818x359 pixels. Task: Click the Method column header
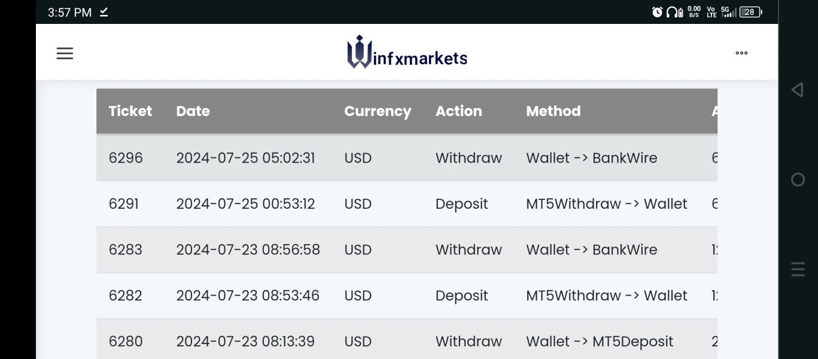pyautogui.click(x=553, y=111)
